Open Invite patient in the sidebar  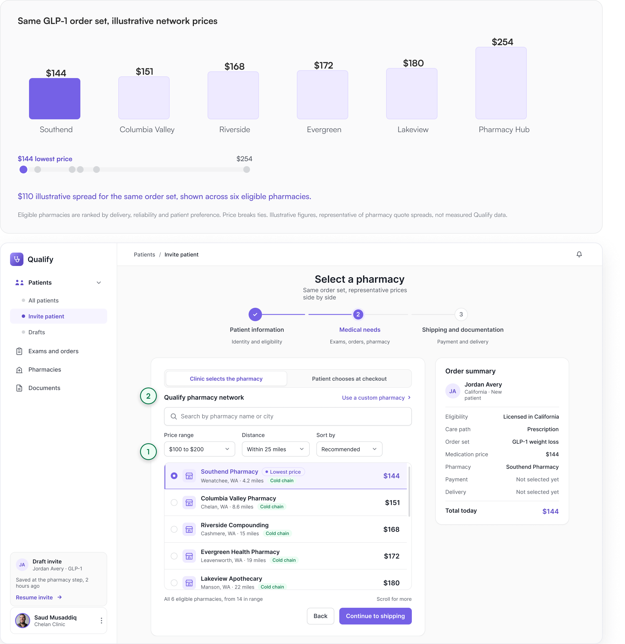click(x=59, y=316)
